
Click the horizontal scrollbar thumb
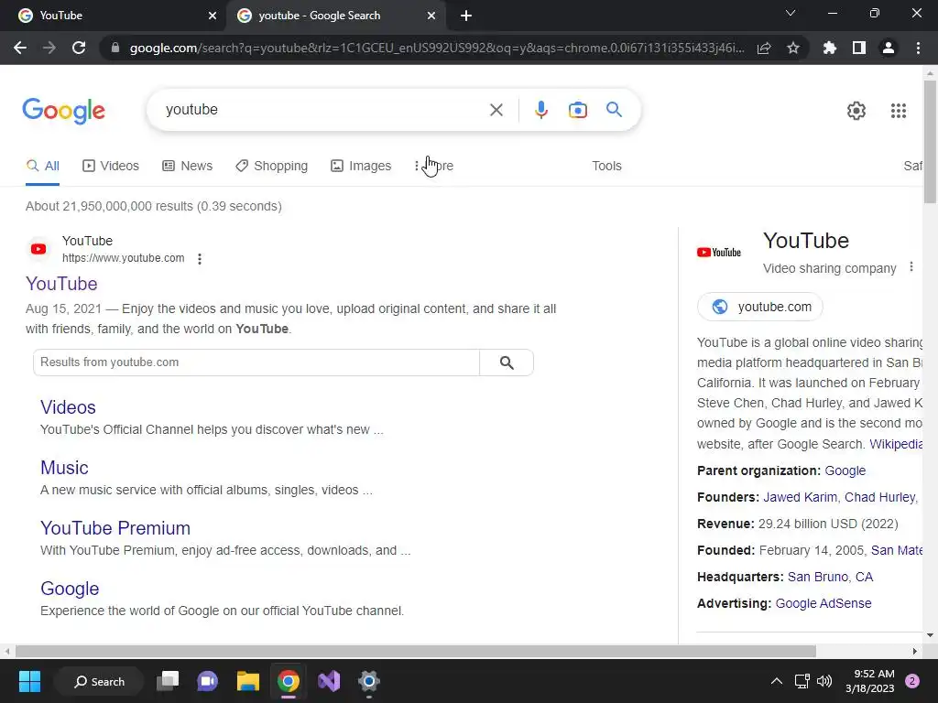(416, 651)
